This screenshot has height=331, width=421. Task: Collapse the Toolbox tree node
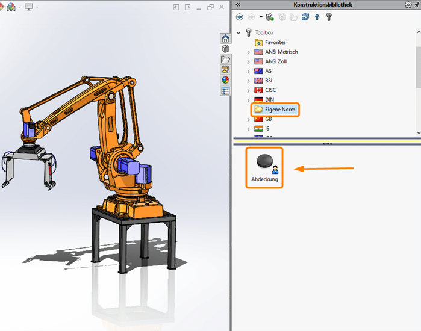tap(239, 32)
